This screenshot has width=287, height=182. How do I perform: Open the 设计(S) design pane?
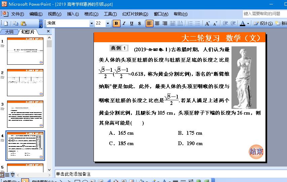263,23
